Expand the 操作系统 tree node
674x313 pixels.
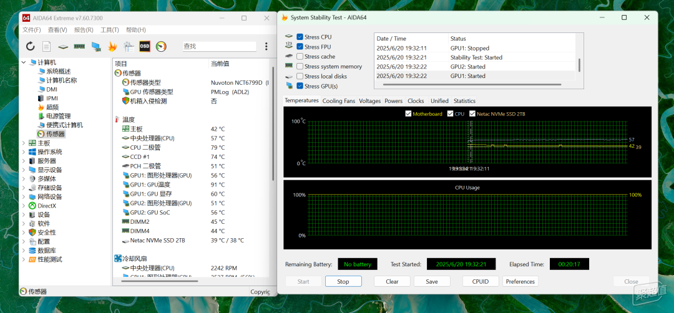[x=23, y=152]
